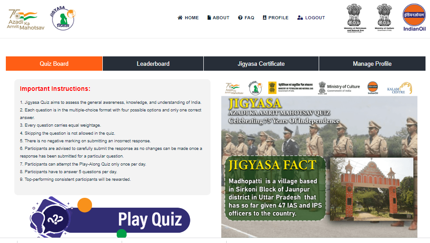Open the Jigyasa Certificate tab
This screenshot has height=243, width=430.
[261, 64]
